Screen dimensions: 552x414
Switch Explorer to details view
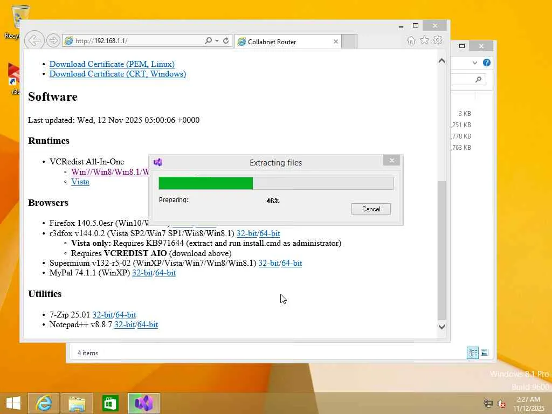[x=472, y=353]
